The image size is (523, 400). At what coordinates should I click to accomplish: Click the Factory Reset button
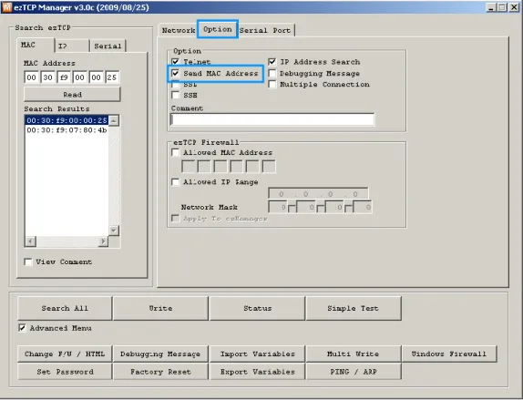[160, 372]
